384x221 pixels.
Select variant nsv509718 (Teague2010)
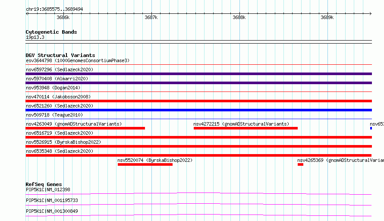54,115
